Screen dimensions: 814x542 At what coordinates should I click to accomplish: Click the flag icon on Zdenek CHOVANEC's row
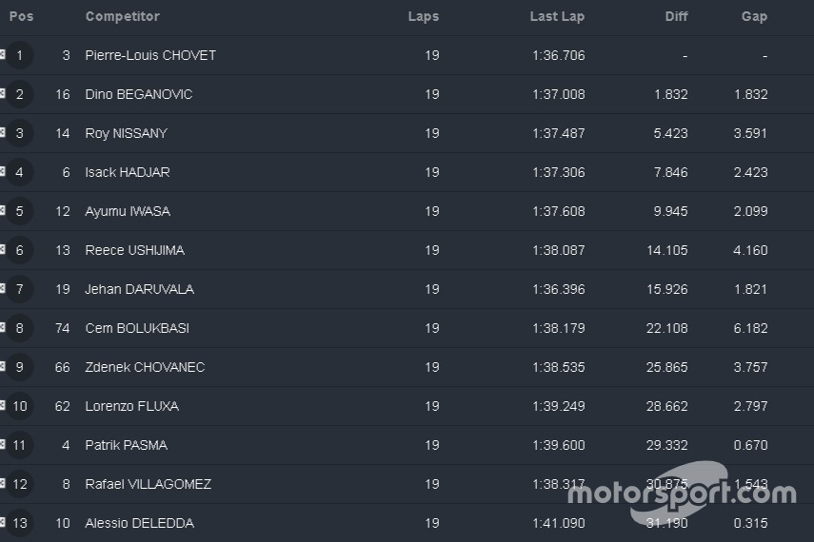[x=3, y=367]
